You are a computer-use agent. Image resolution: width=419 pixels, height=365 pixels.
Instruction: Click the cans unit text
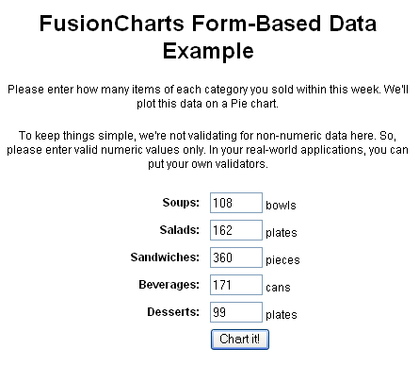(x=278, y=288)
